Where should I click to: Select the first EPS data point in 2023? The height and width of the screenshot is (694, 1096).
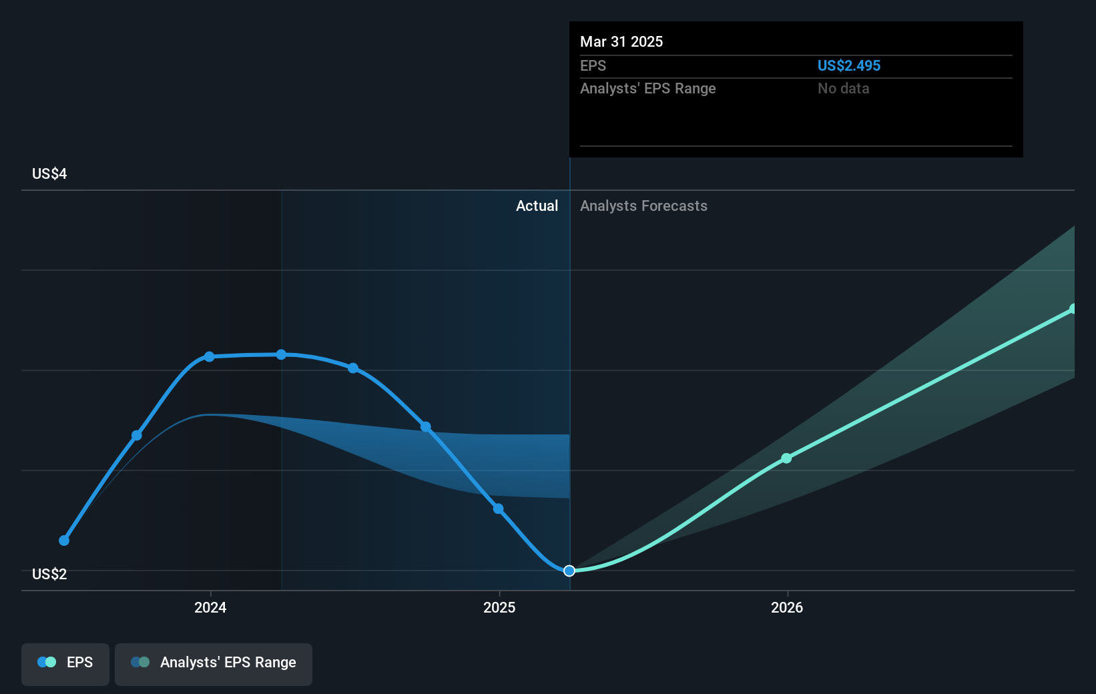point(64,541)
